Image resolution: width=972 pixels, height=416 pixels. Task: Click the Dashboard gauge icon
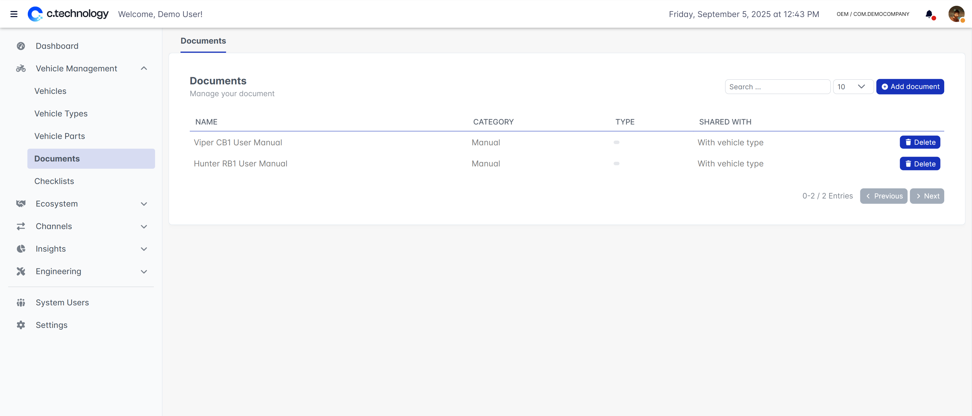(21, 46)
